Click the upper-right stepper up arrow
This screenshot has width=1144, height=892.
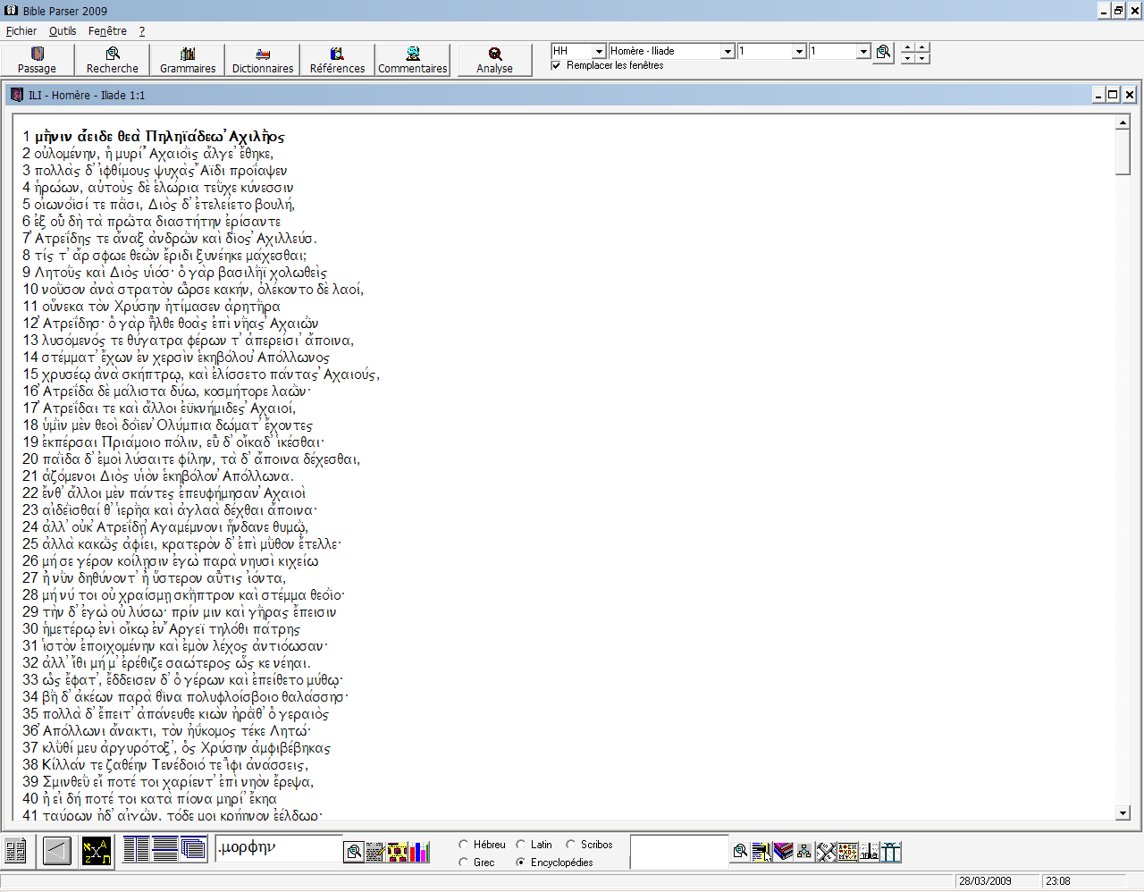tap(922, 46)
